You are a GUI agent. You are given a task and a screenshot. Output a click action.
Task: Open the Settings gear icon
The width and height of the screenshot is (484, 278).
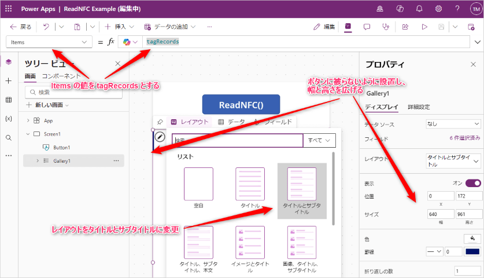(439, 9)
